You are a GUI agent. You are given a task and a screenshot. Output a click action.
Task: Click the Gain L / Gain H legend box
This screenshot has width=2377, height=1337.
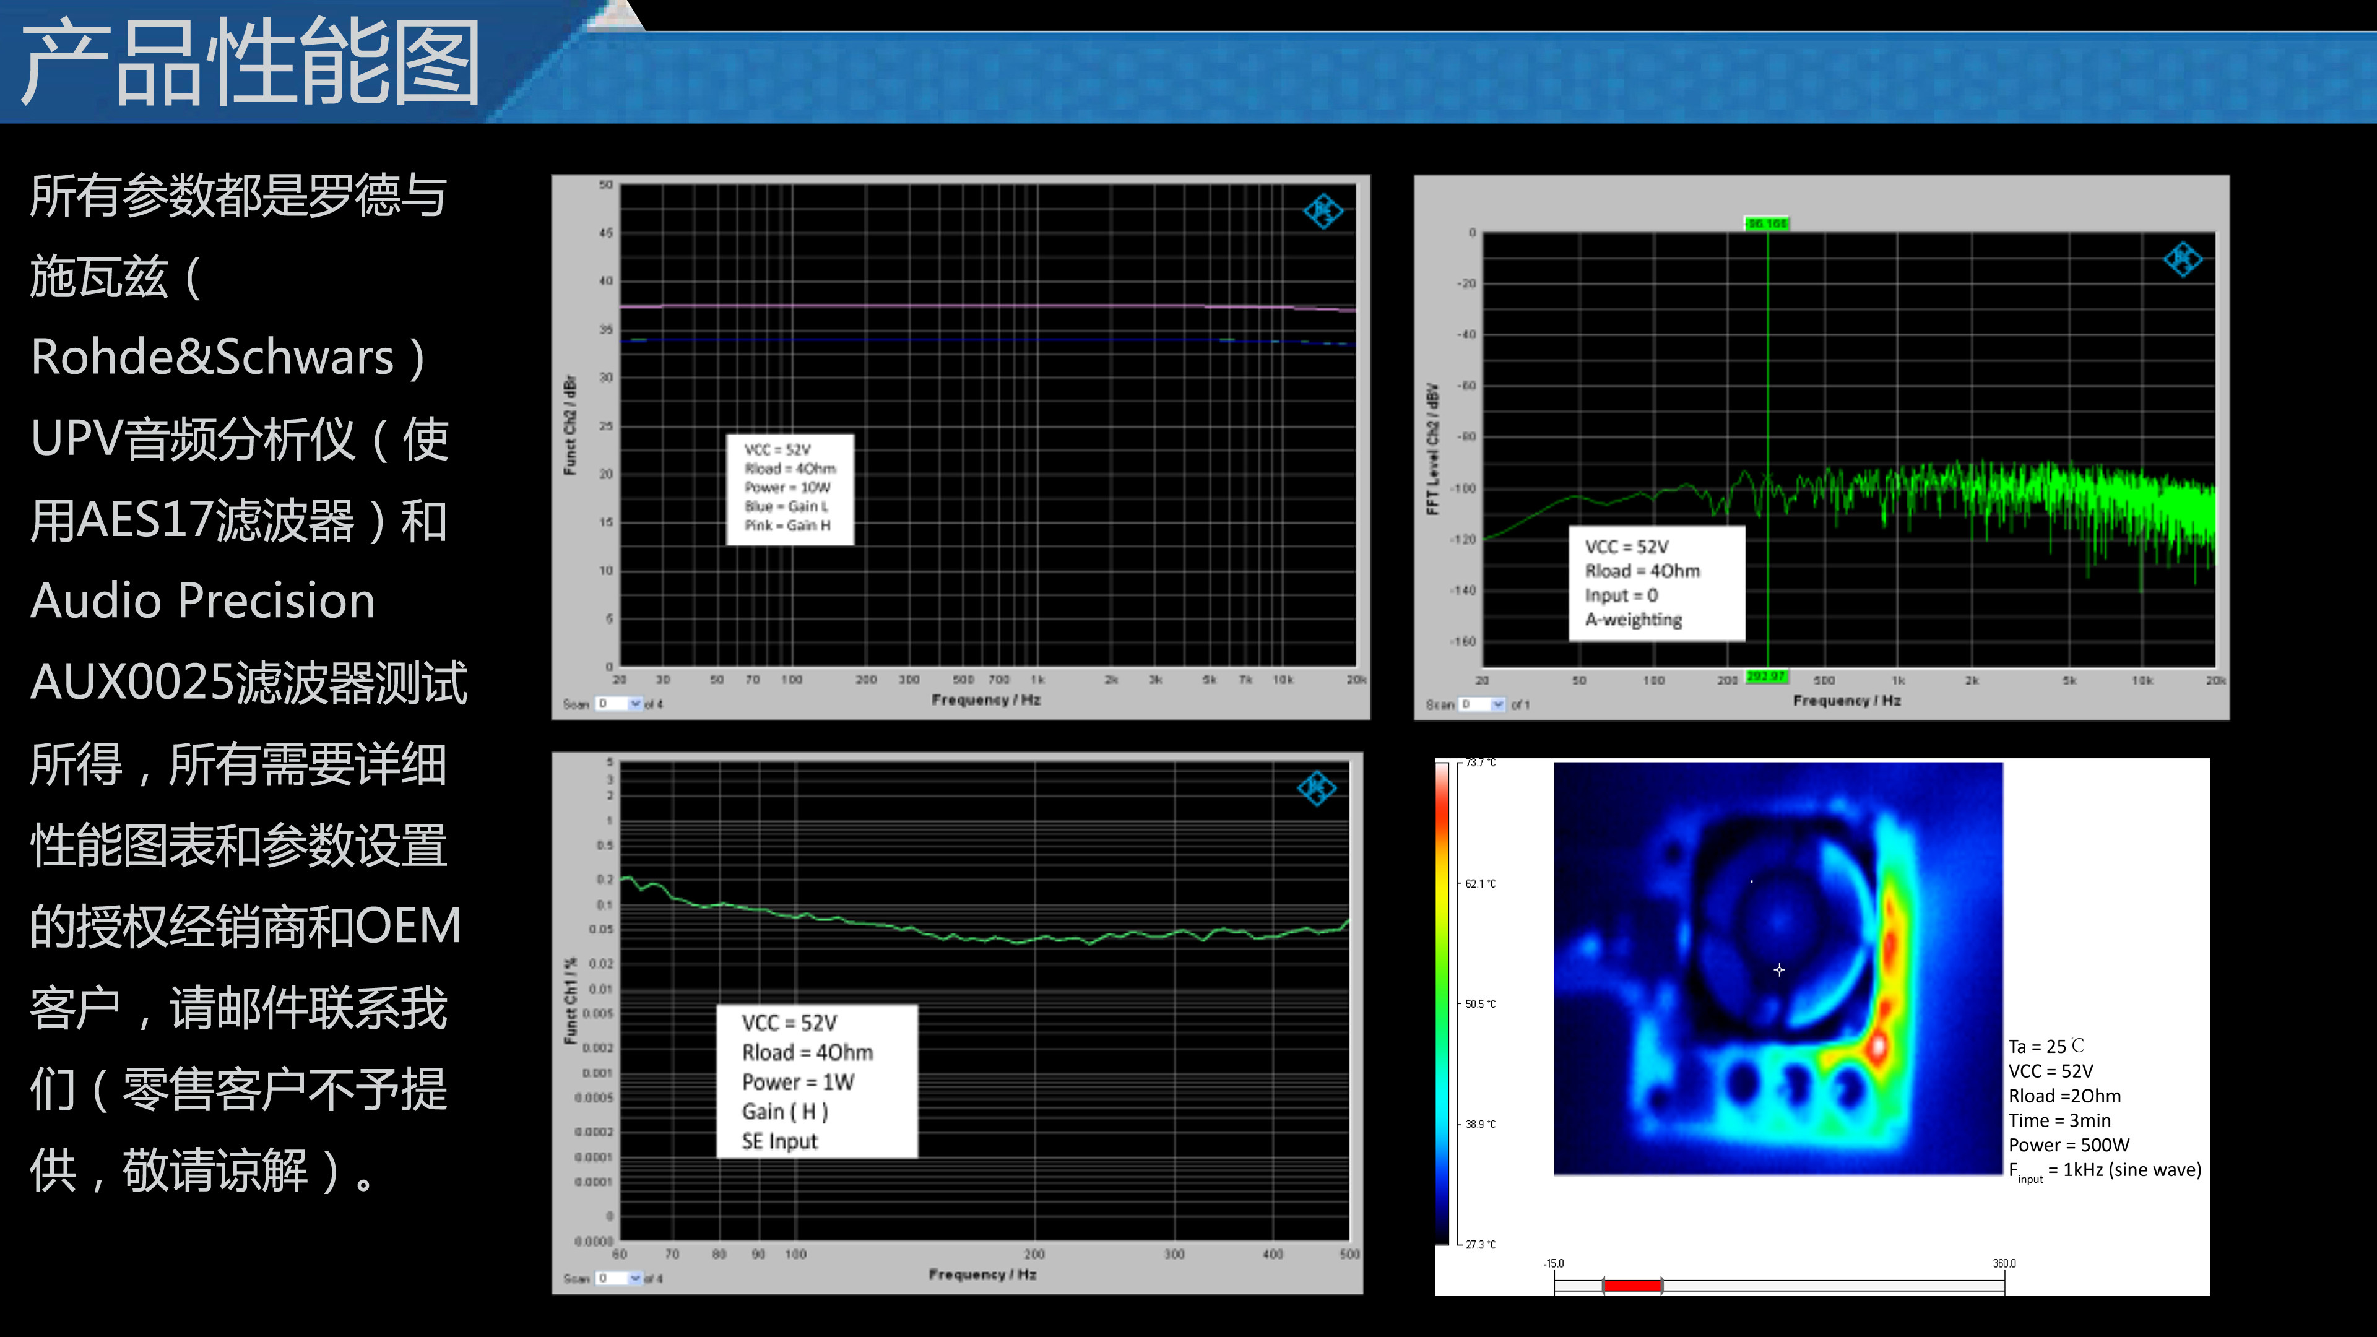[x=790, y=489]
